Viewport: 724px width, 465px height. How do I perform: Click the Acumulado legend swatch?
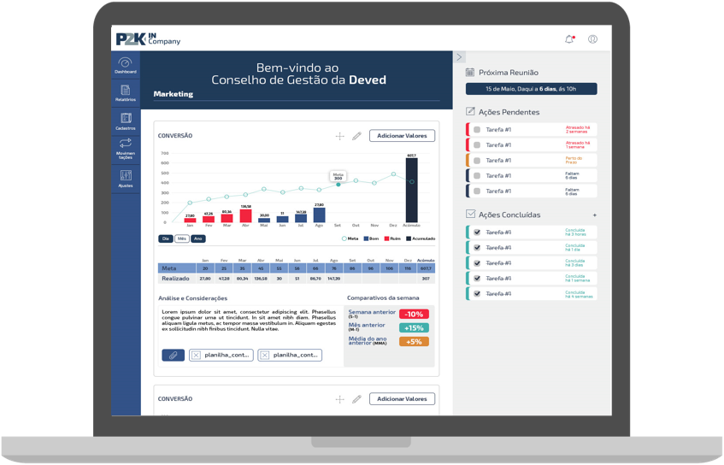pos(409,238)
